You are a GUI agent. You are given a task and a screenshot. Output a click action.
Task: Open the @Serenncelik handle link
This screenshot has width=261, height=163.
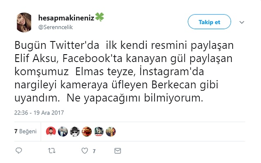(55, 27)
